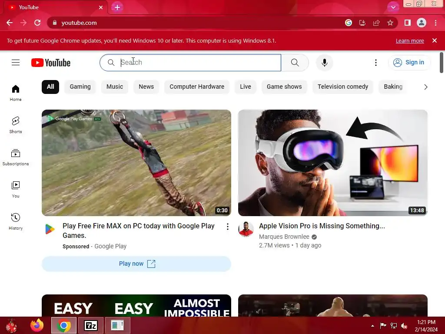Select the Computer Hardware chip
Screen dimensions: 445x334
pos(197,87)
